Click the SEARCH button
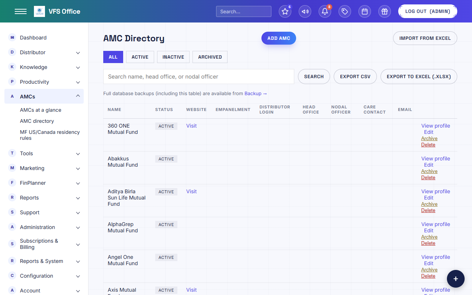 (314, 77)
